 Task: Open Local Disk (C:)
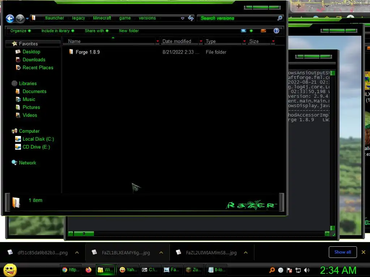(x=38, y=139)
